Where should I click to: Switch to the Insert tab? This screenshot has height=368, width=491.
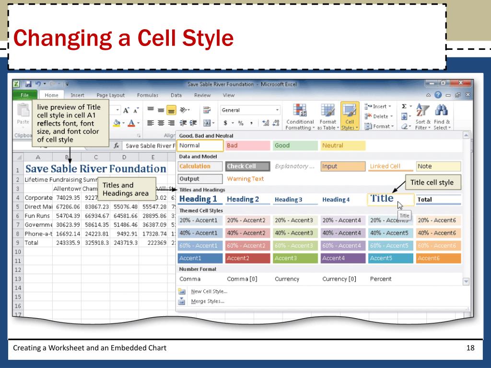[77, 95]
